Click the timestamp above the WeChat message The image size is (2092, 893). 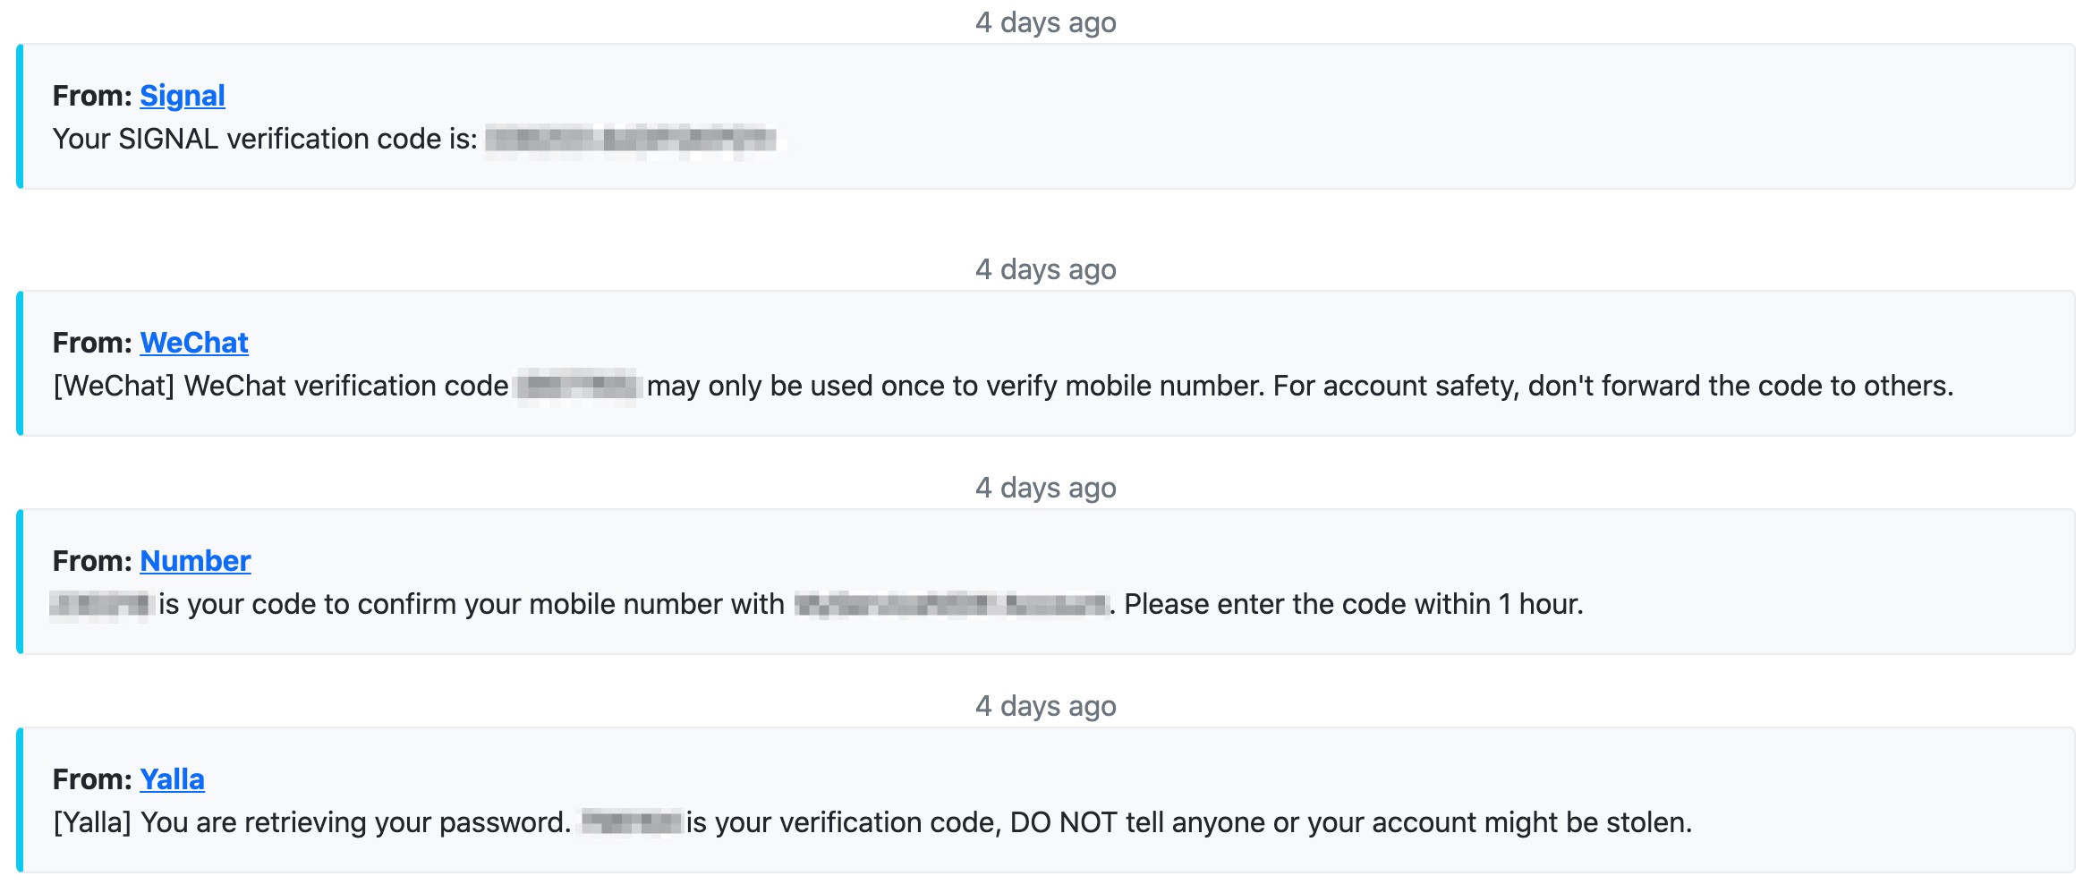pyautogui.click(x=1045, y=269)
